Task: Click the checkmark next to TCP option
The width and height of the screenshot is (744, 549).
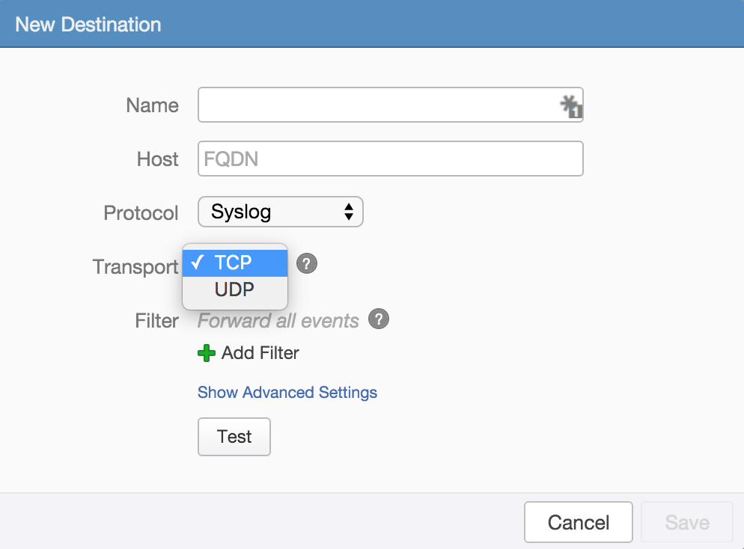Action: [198, 262]
